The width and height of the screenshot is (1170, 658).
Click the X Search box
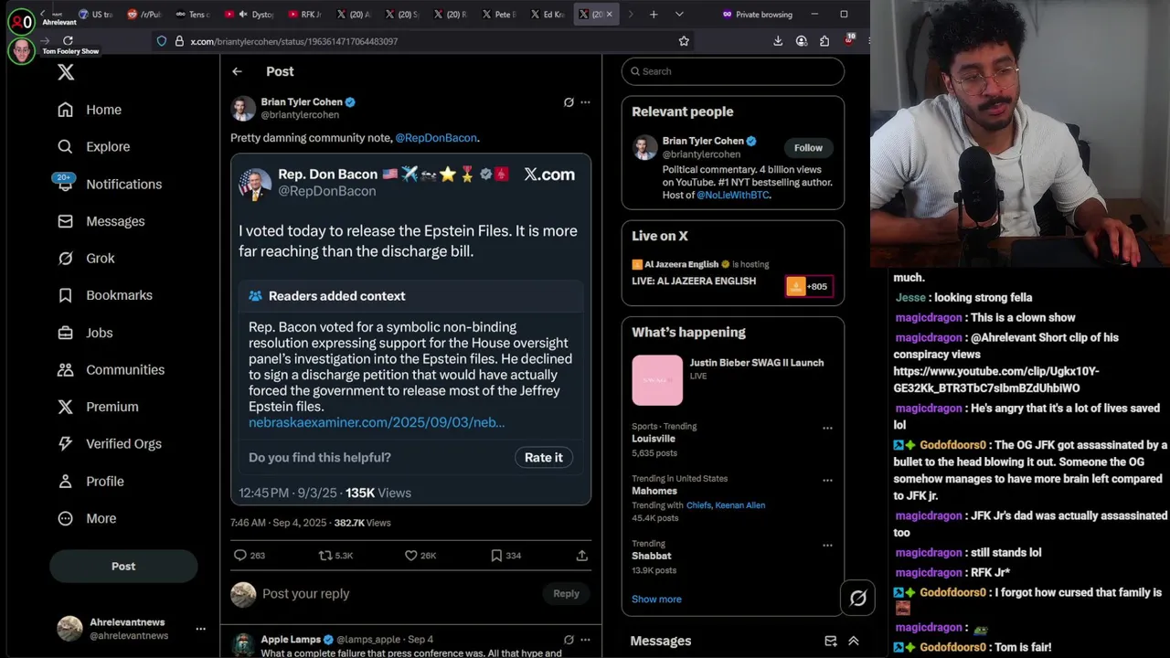(x=733, y=71)
